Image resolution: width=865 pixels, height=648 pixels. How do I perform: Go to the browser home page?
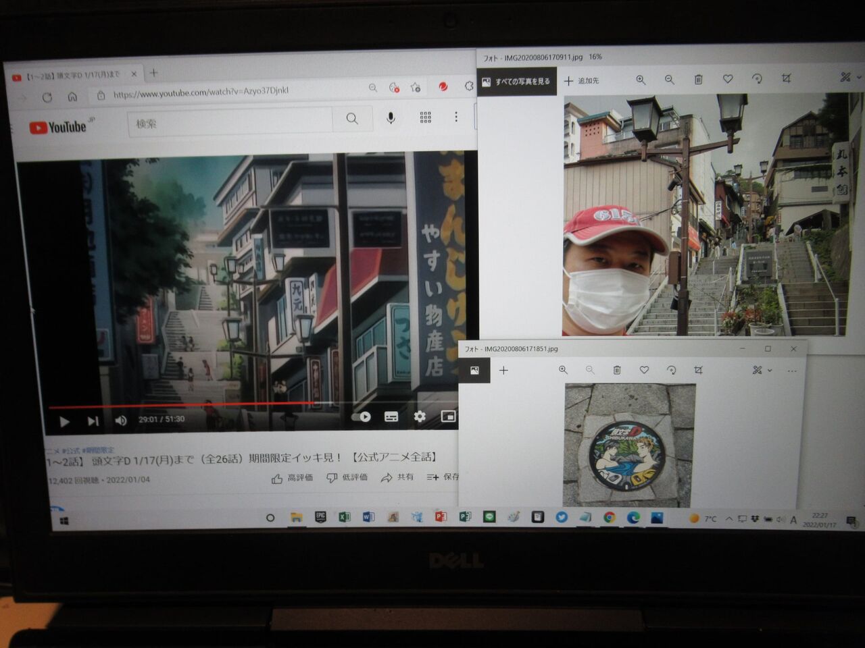point(72,97)
